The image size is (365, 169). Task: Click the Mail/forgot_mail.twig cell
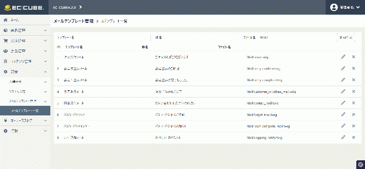pos(262,114)
